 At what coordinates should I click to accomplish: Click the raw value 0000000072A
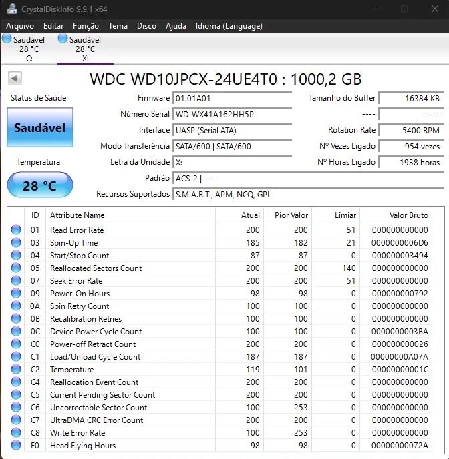(400, 446)
